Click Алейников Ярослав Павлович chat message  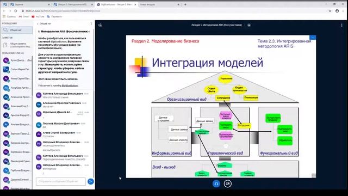point(63,105)
